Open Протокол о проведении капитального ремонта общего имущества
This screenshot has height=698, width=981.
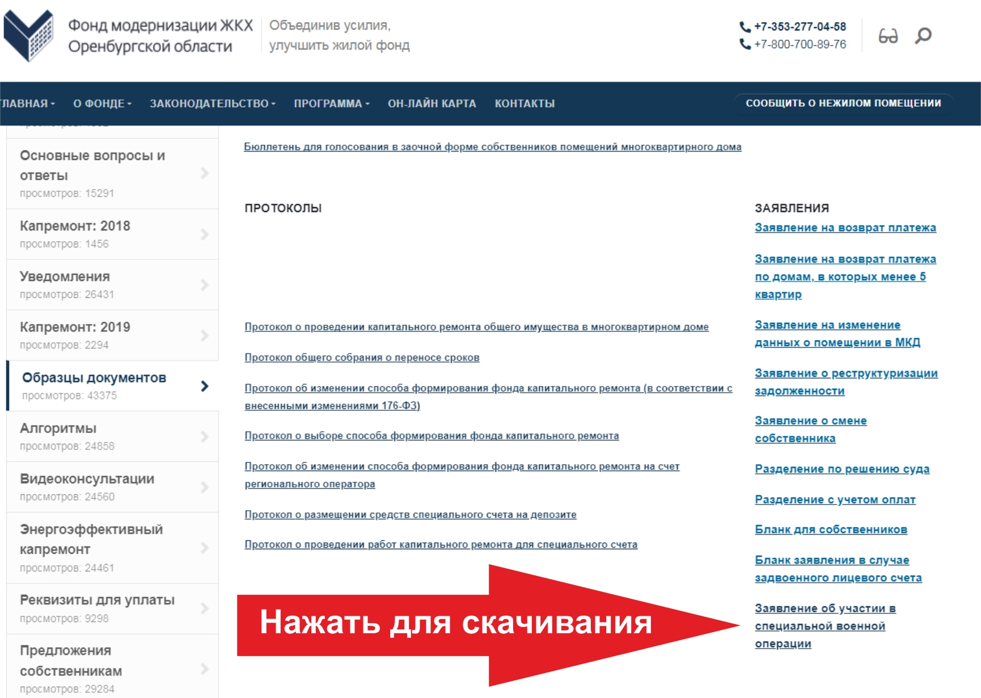(x=476, y=327)
